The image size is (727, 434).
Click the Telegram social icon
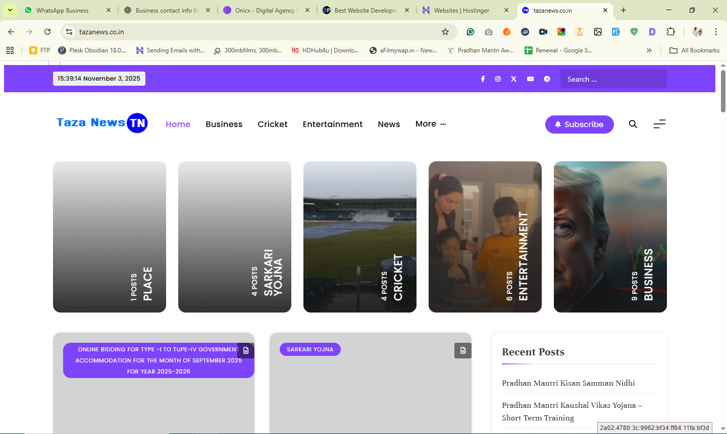click(x=547, y=79)
